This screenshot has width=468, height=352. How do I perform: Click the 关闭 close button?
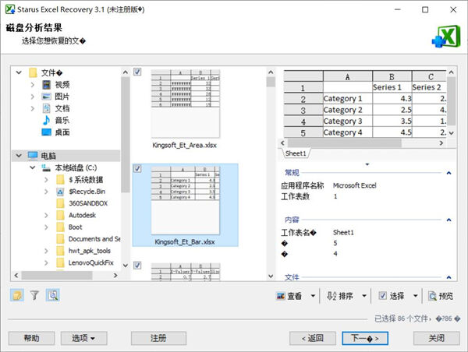(x=436, y=338)
